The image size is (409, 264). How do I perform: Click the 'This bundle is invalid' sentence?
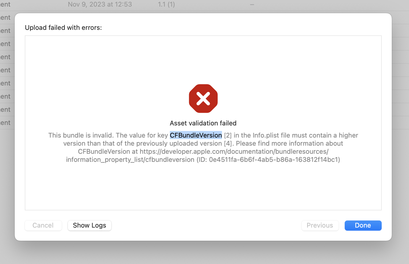pos(81,135)
